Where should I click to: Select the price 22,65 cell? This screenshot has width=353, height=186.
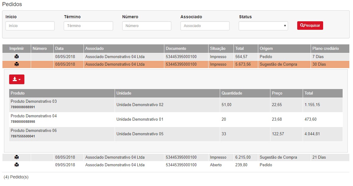click(x=287, y=105)
